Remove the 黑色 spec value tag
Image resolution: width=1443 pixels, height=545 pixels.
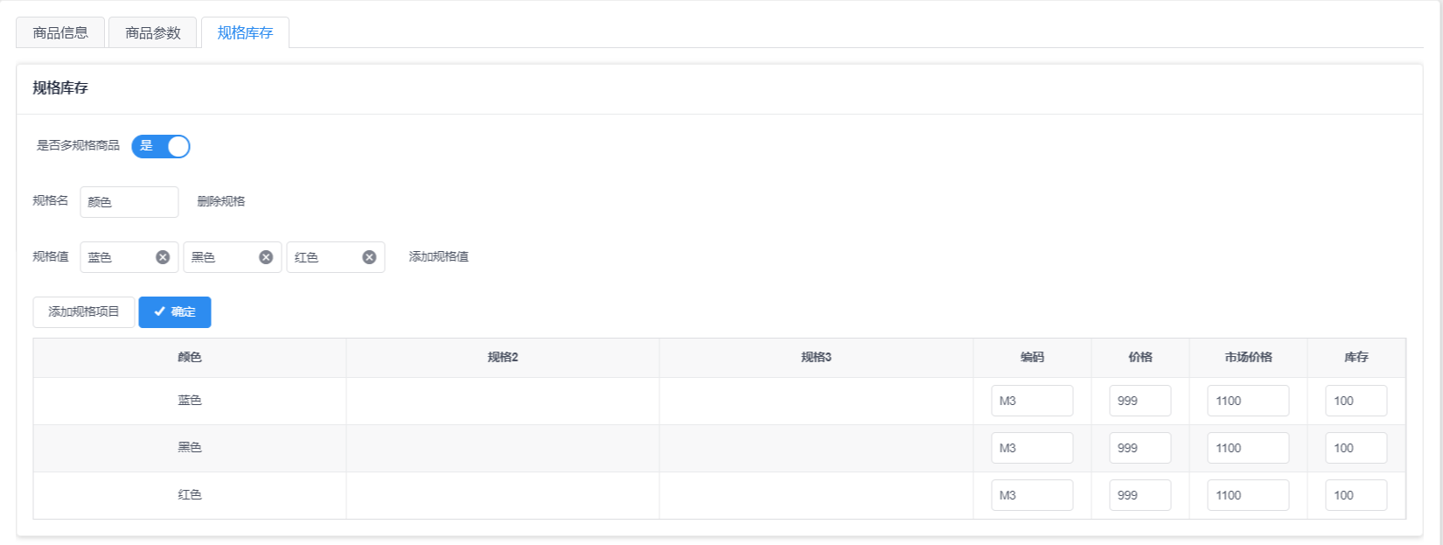[266, 257]
